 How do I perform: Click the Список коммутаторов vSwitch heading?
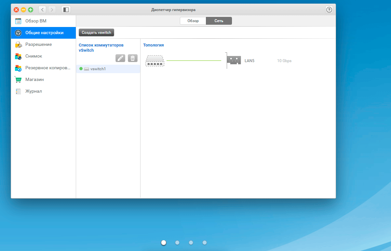[101, 48]
